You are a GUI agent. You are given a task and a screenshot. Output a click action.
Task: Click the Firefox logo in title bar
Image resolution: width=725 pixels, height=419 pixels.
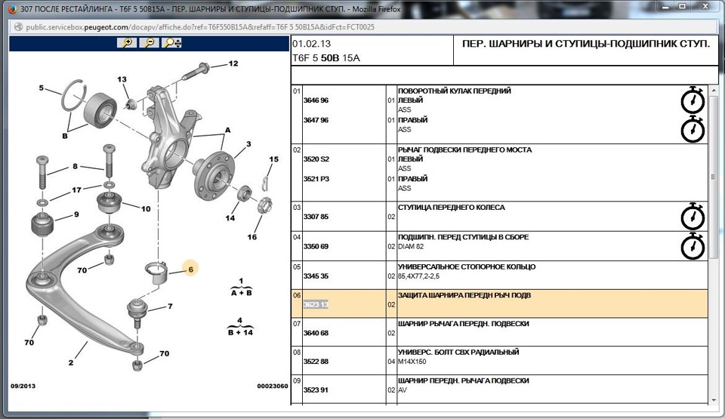[x=12, y=8]
